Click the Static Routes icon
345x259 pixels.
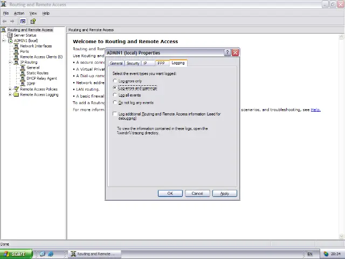coord(23,73)
